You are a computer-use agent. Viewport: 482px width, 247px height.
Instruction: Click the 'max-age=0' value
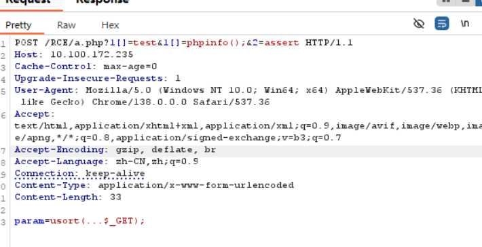[x=130, y=66]
